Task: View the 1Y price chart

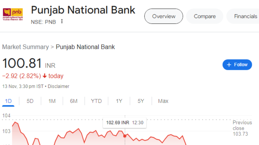Action: pyautogui.click(x=119, y=101)
